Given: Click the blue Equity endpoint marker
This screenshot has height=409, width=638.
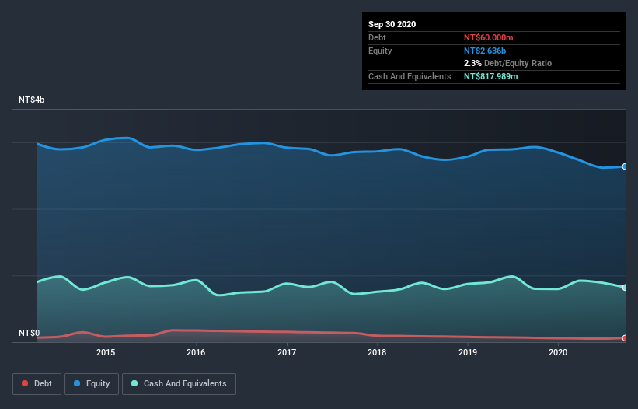Looking at the screenshot, I should (625, 166).
